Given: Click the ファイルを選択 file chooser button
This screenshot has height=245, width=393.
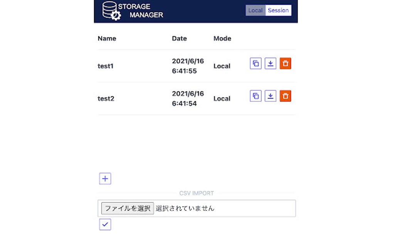Looking at the screenshot, I should tap(127, 208).
